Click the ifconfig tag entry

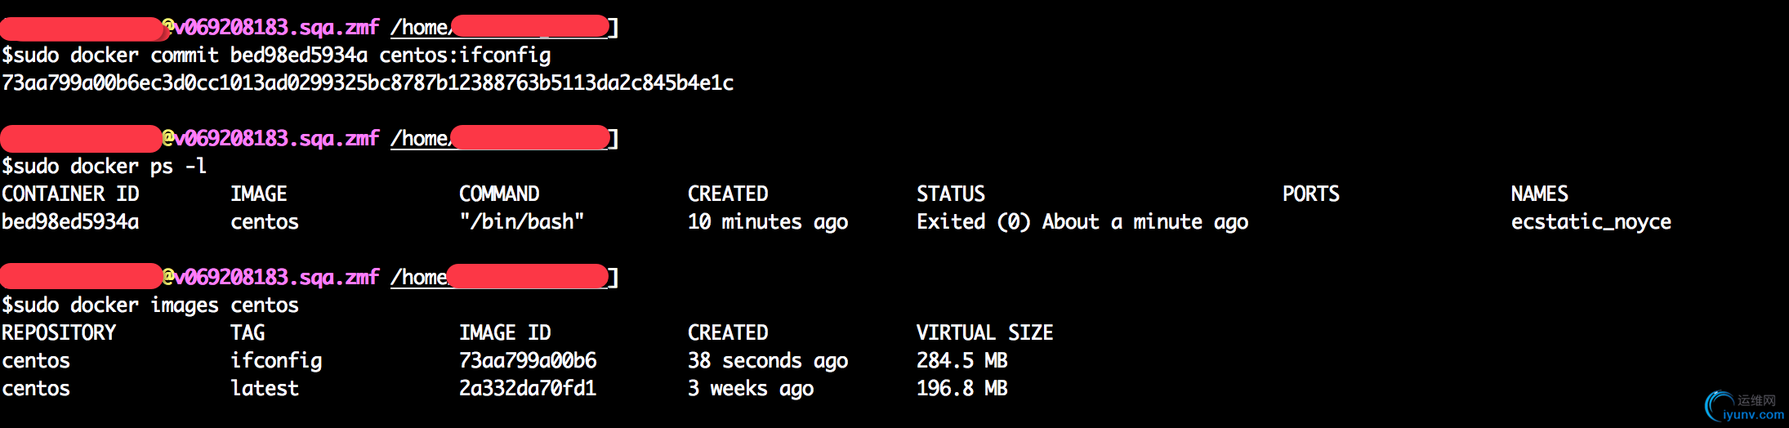(276, 360)
